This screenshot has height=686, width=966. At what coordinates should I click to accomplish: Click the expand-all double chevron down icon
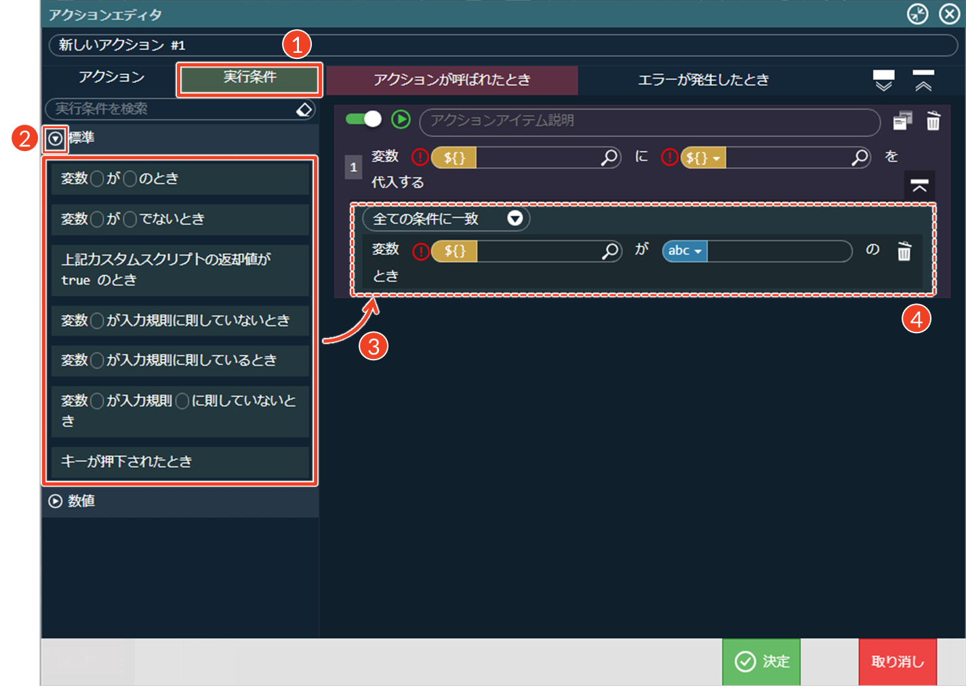pyautogui.click(x=883, y=80)
